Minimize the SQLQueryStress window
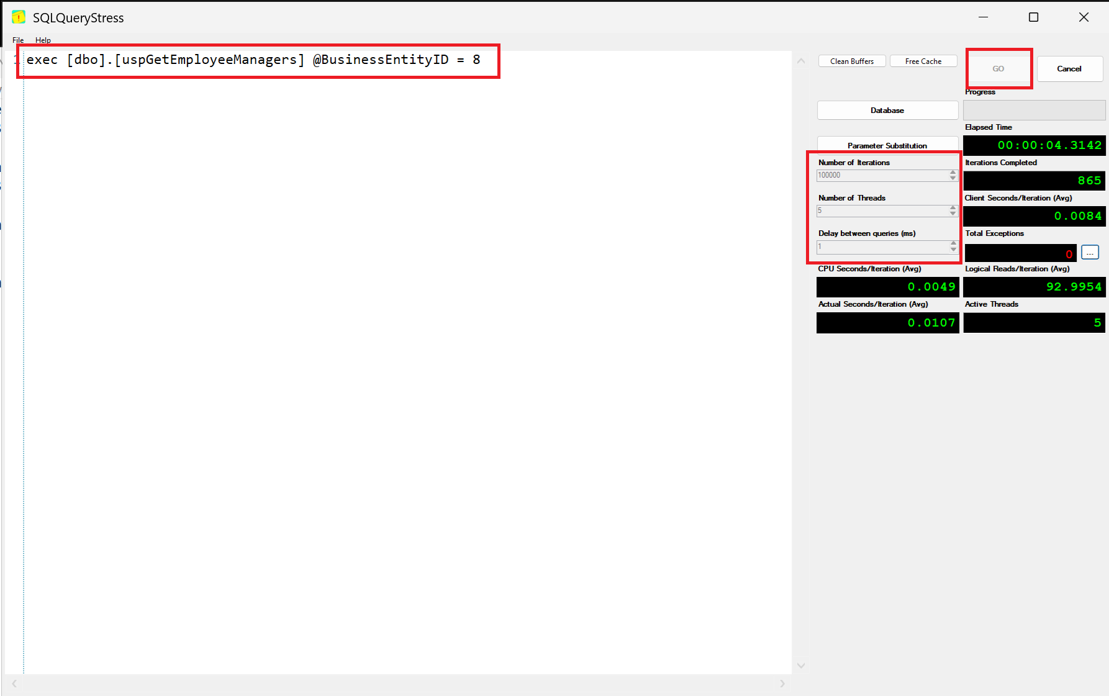This screenshot has height=696, width=1109. (x=984, y=17)
